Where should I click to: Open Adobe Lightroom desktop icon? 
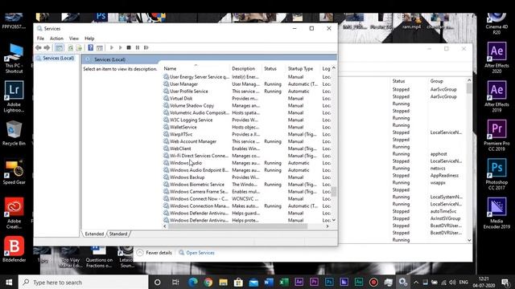pos(14,96)
